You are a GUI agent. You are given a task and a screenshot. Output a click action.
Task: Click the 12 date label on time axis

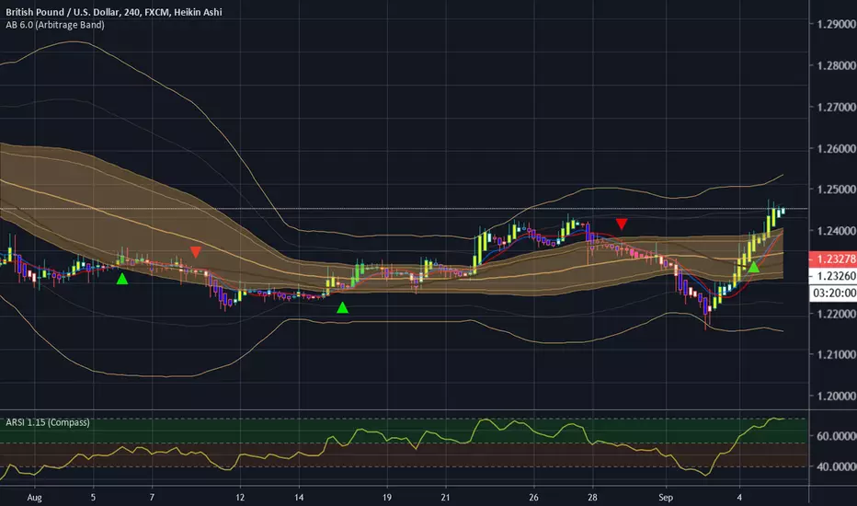(x=240, y=497)
